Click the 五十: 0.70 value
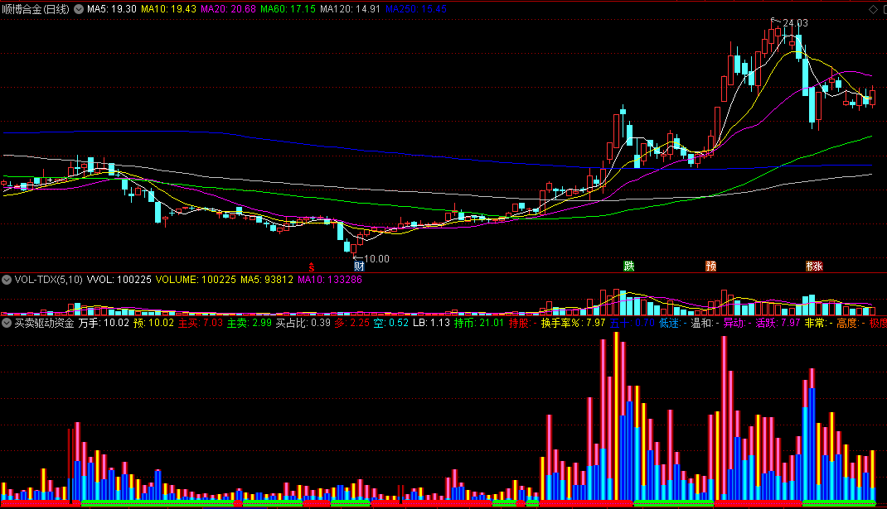This screenshot has height=509, width=887. point(632,323)
